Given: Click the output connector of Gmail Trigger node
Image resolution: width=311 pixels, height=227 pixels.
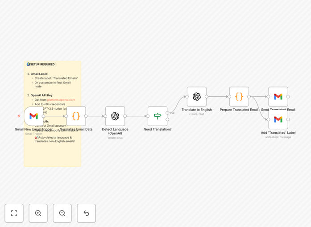Looking at the screenshot, I should coord(43,116).
